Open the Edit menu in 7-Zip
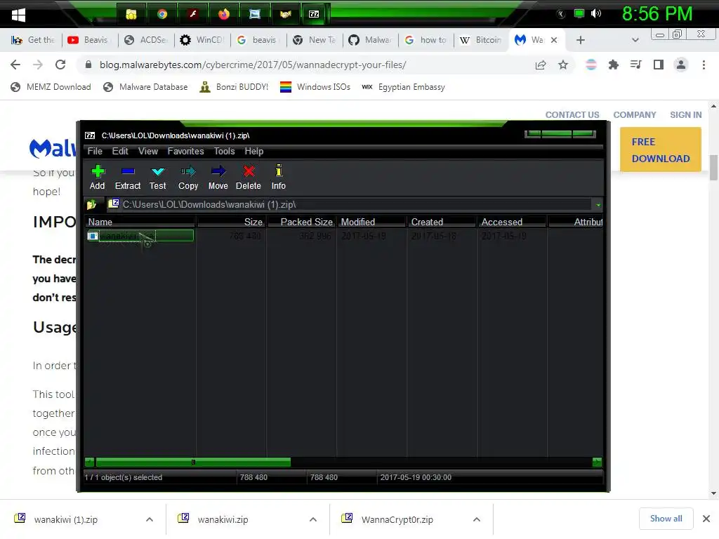Viewport: 719px width, 539px height. pyautogui.click(x=120, y=152)
